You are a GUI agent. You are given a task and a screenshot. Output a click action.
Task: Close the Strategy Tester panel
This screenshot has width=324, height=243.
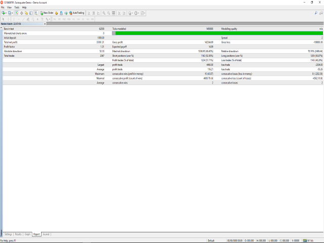tap(1, 27)
